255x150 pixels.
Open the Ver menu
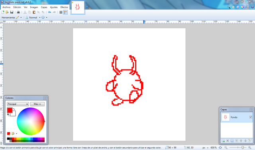25,7
